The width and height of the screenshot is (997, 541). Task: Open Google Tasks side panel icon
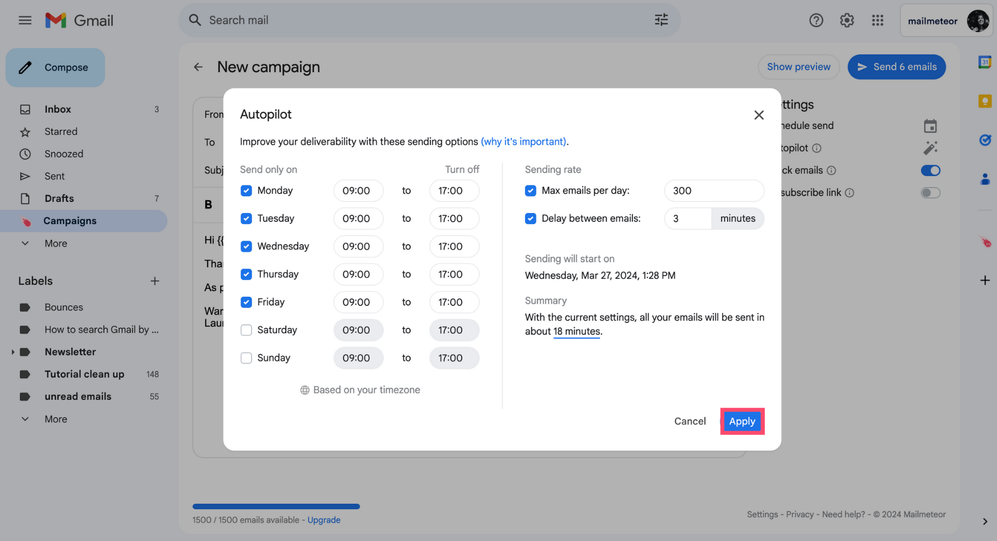pos(985,140)
